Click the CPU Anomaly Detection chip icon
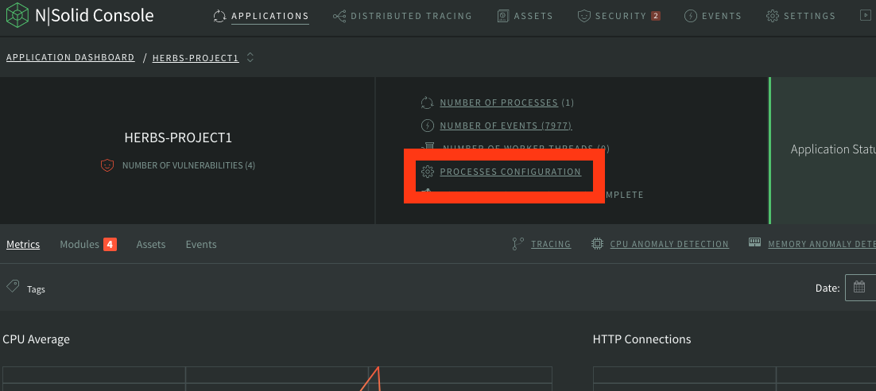876x391 pixels. coord(597,244)
